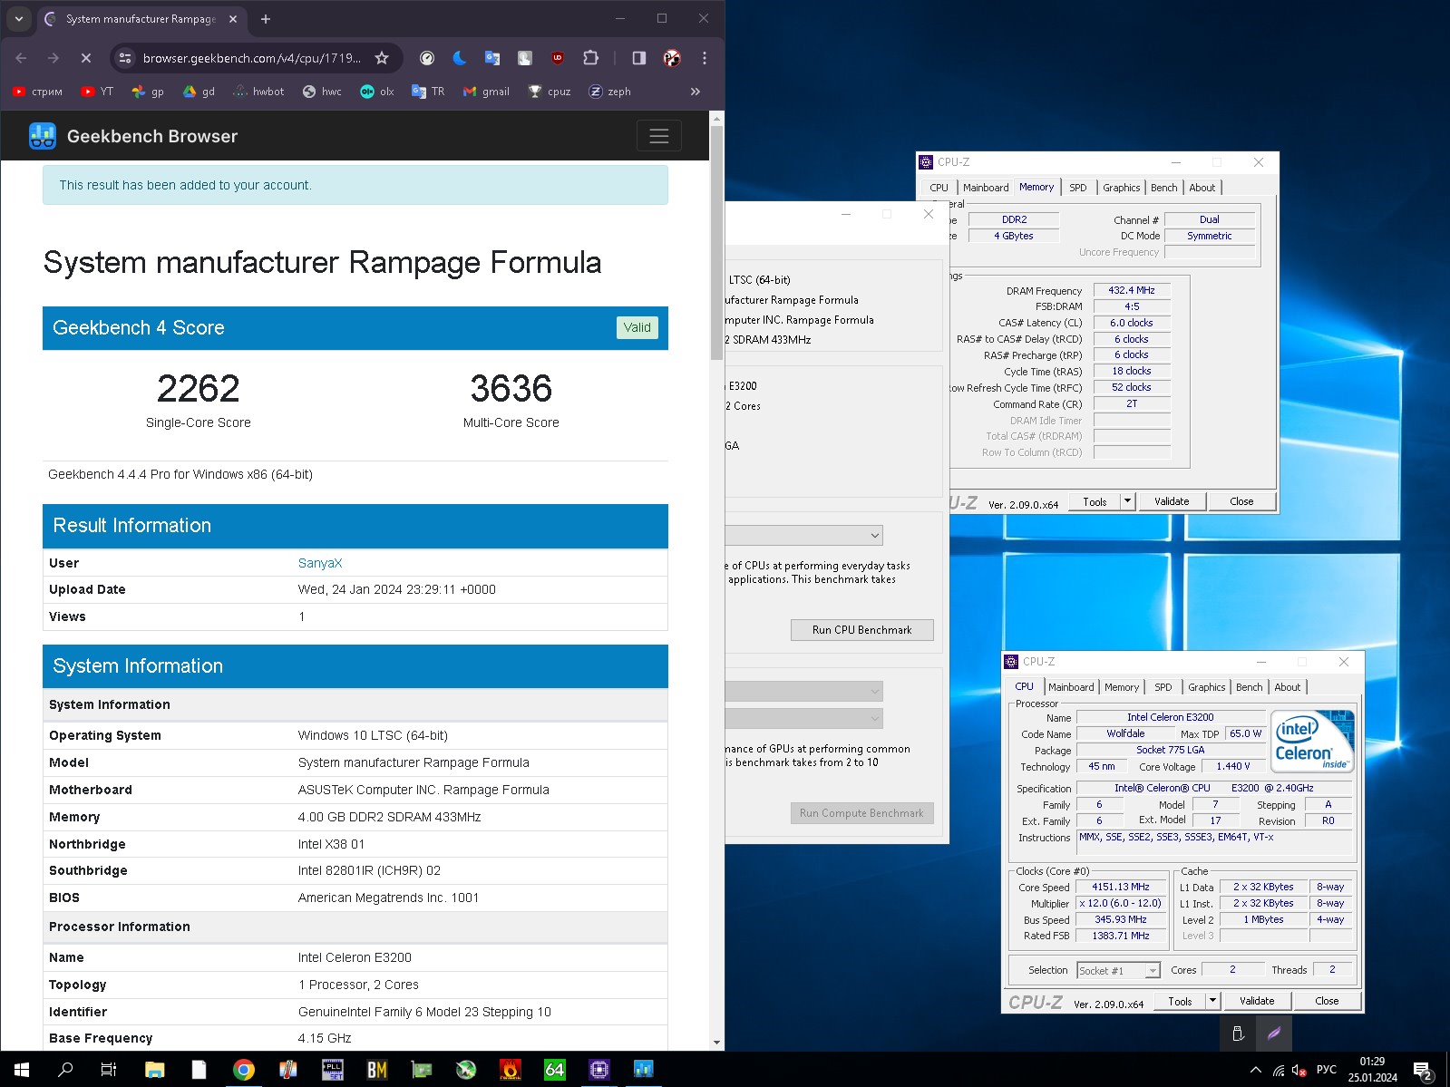Viewport: 1450px width, 1087px height.
Task: Open the first compute benchmark dropdown in Geekbench
Action: click(x=804, y=691)
